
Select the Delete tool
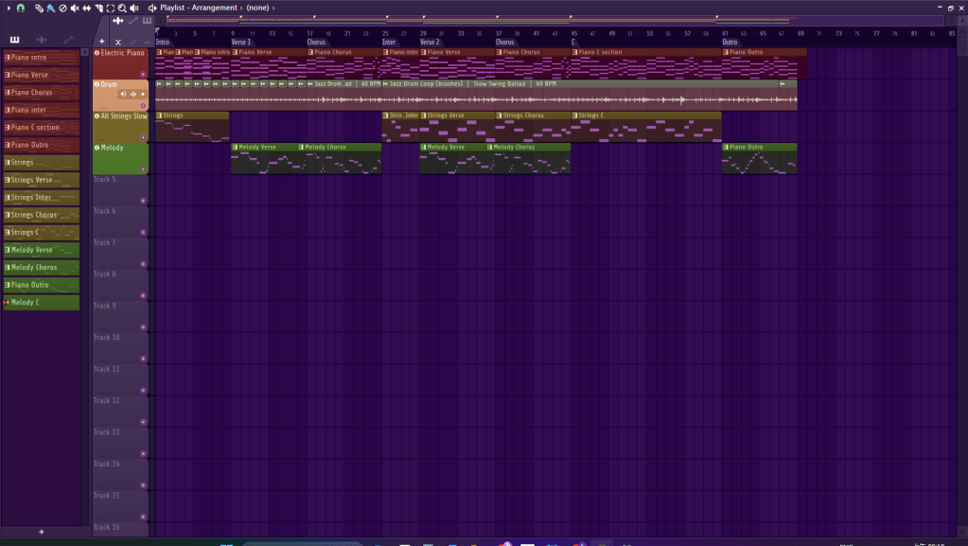[62, 8]
